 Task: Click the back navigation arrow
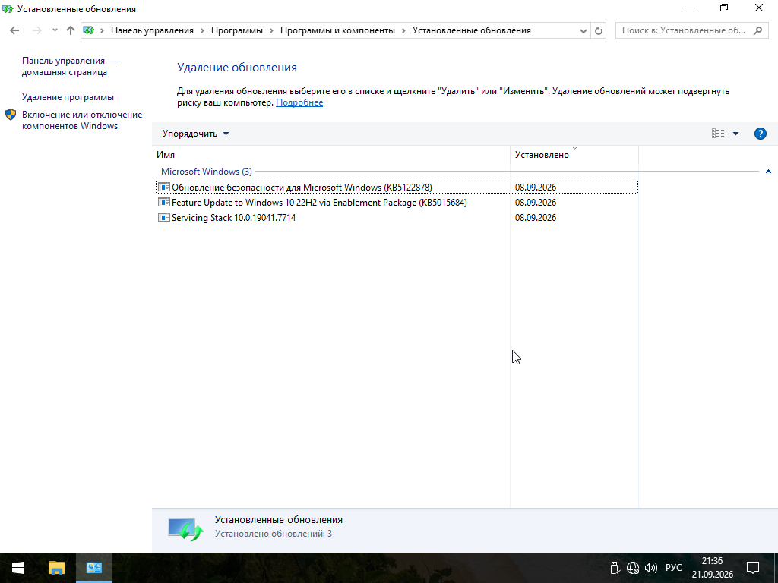point(14,30)
